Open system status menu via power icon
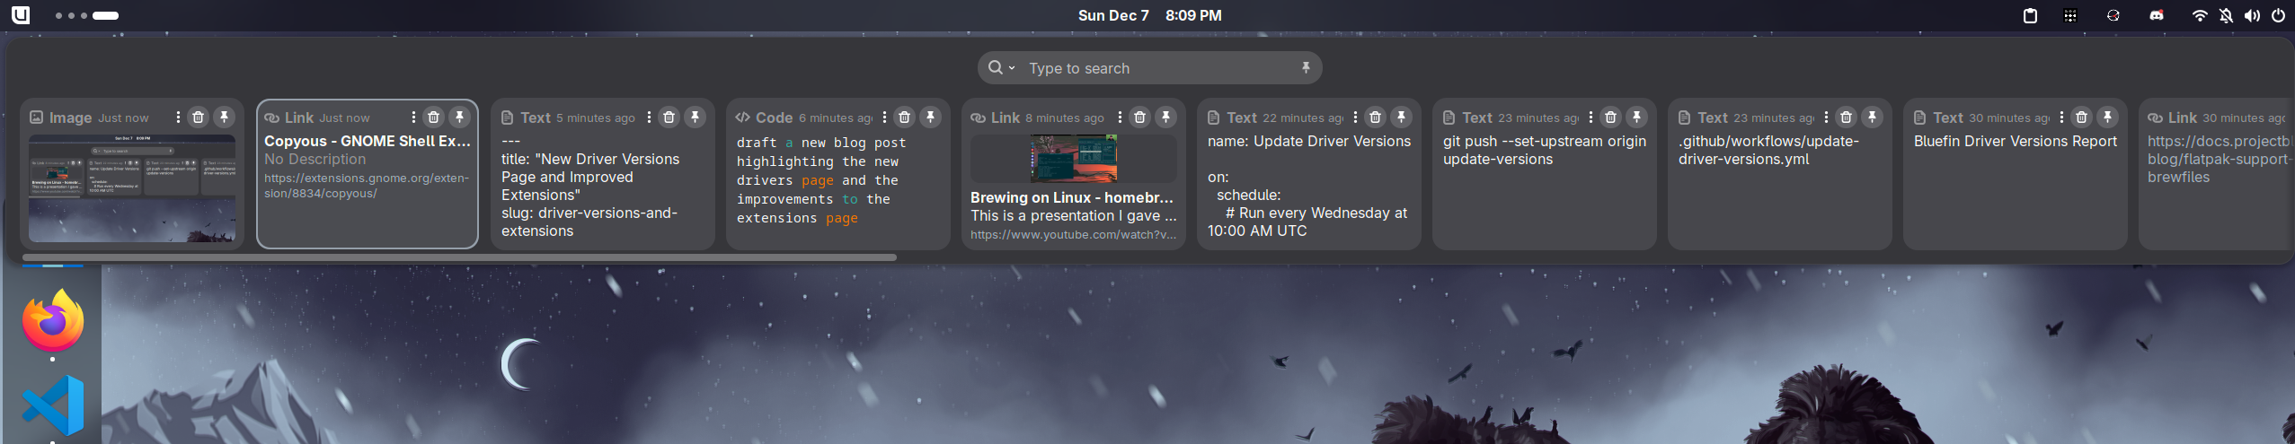The image size is (2295, 444). click(2278, 15)
